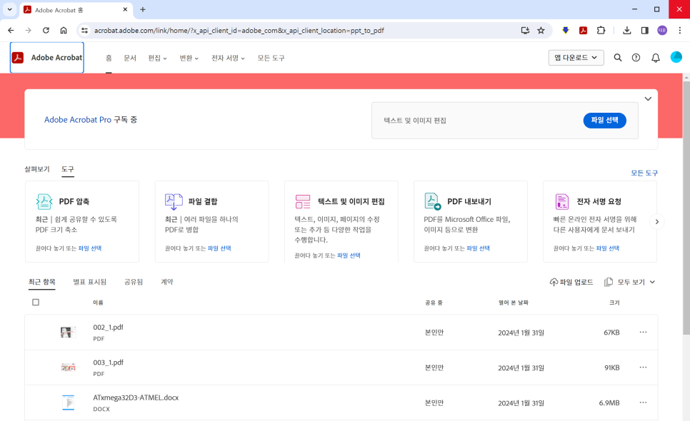Click the 전자 서명 요청 tool icon
This screenshot has width=690, height=421.
pos(562,201)
